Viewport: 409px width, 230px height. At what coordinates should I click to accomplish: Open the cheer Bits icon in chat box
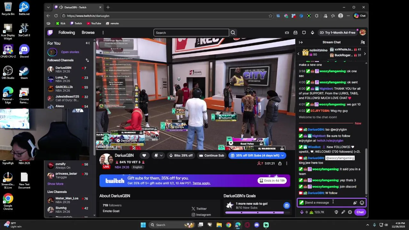point(355,203)
